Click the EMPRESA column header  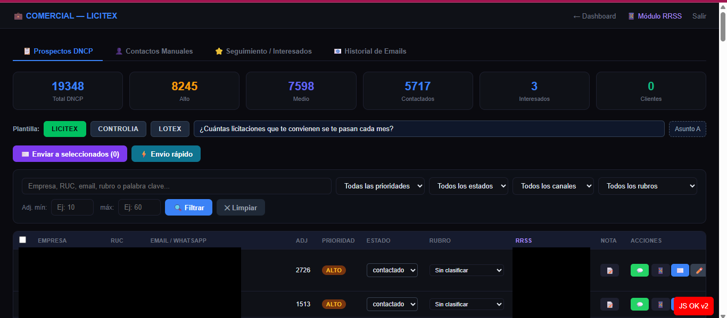pyautogui.click(x=52, y=240)
